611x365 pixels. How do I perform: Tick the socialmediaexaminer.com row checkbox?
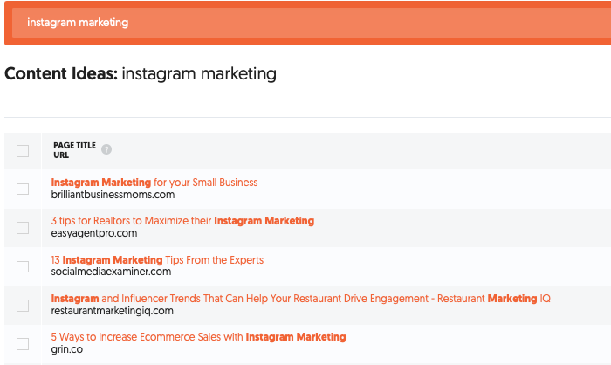click(x=23, y=266)
